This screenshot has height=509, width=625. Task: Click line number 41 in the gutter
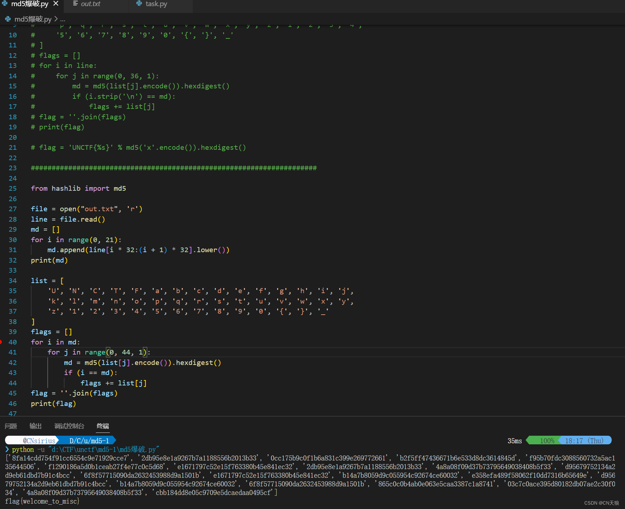(x=13, y=352)
